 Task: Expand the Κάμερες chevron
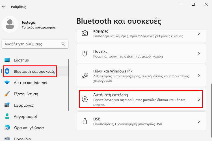(199, 33)
